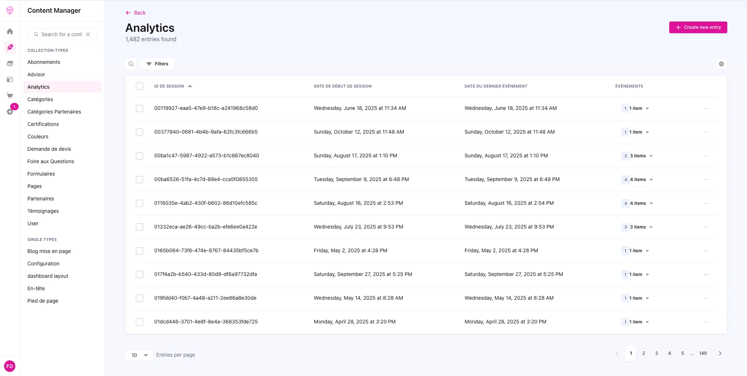Open the Home icon in sidebar
Viewport: 747px width, 376px height.
(x=10, y=31)
